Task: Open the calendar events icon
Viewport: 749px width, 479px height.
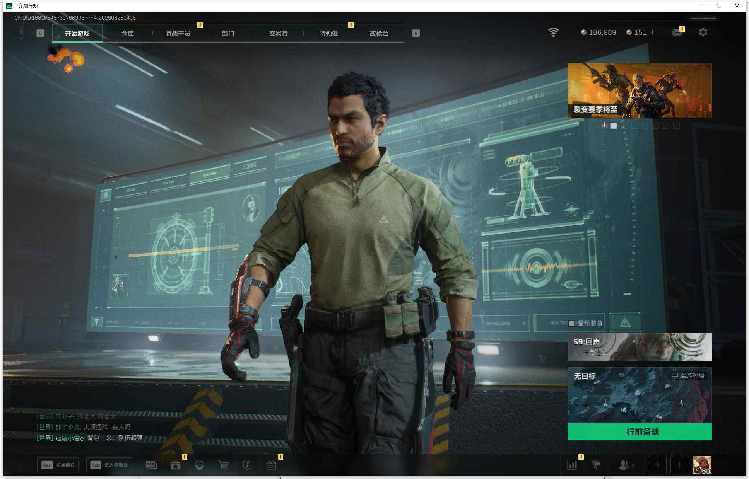Action: pos(271,465)
